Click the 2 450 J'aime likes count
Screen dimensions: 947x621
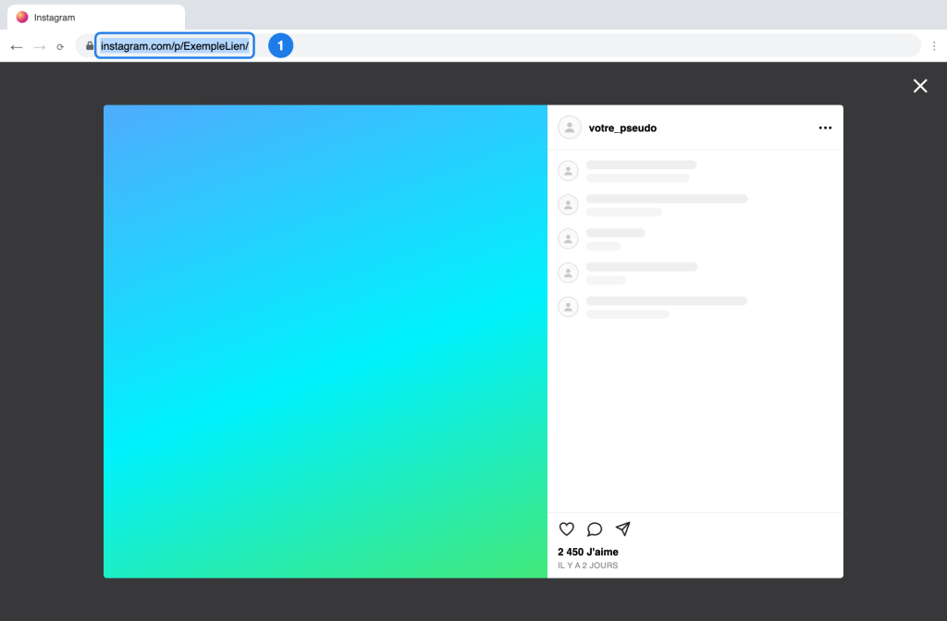point(587,552)
